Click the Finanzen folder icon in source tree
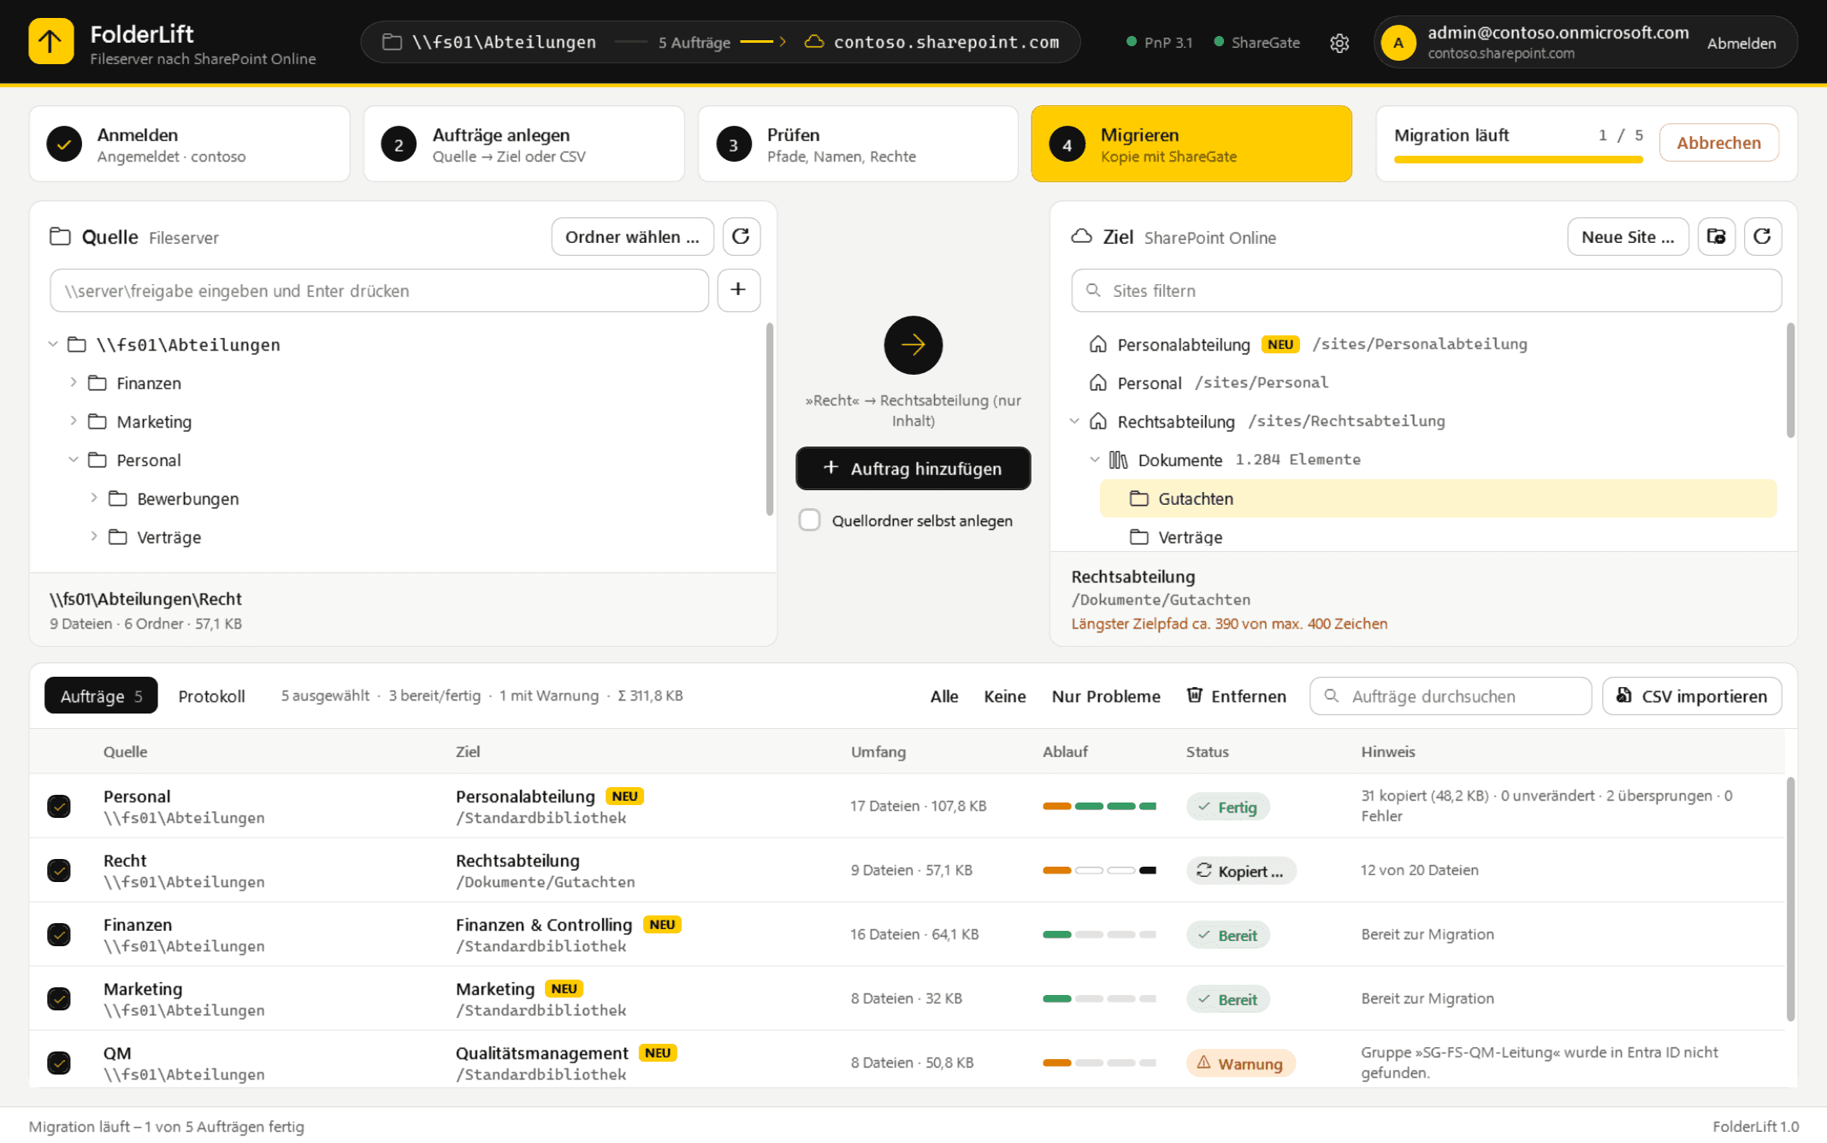1827x1143 pixels. [98, 383]
